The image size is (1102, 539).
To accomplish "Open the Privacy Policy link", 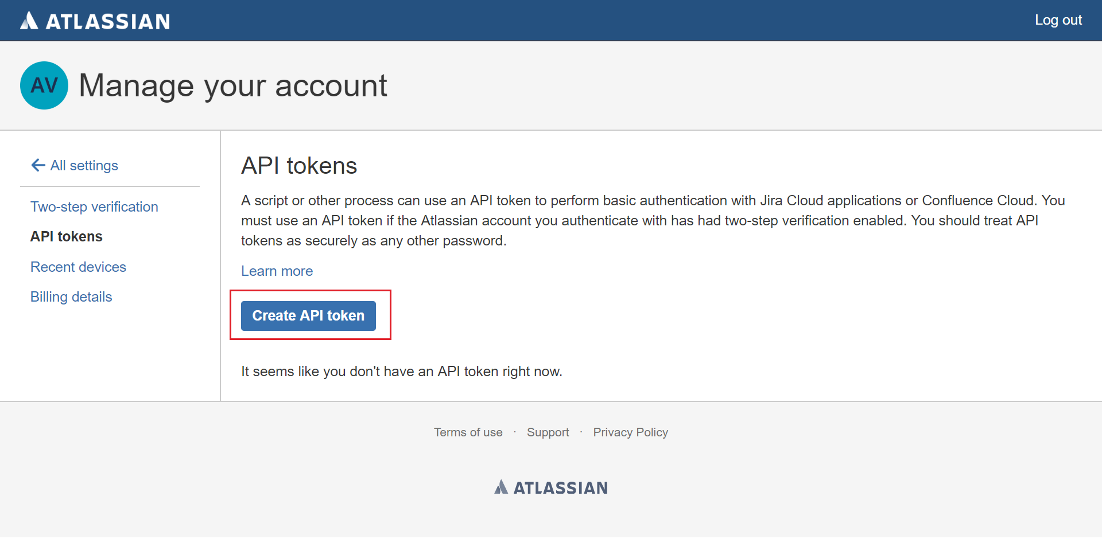I will tap(630, 432).
